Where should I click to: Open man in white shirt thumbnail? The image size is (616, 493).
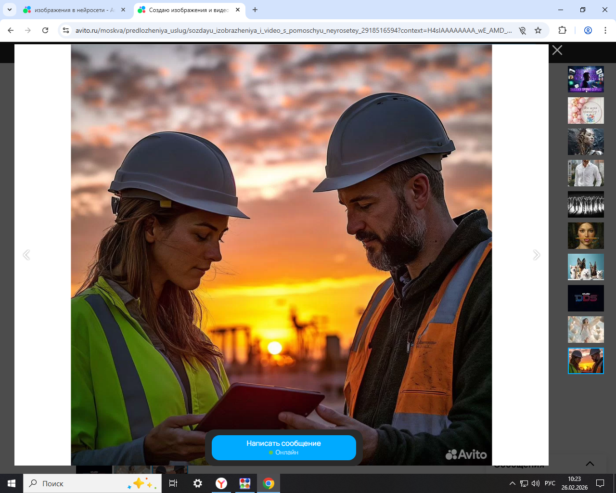click(586, 173)
